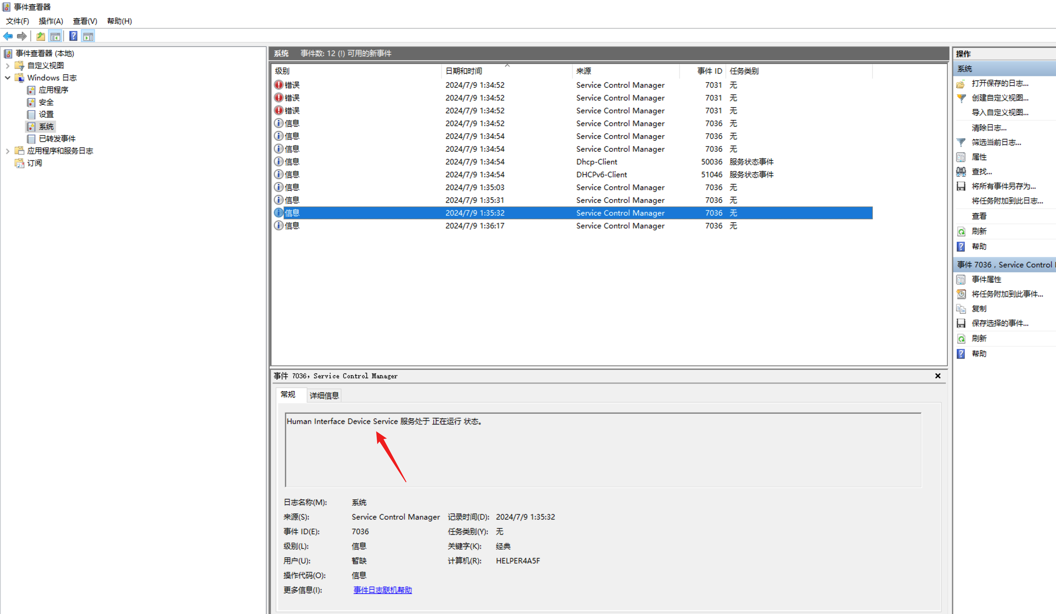This screenshot has height=614, width=1056.
Task: Select the 安全 log in tree
Action: tap(46, 102)
